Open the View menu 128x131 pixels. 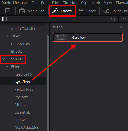108,3
